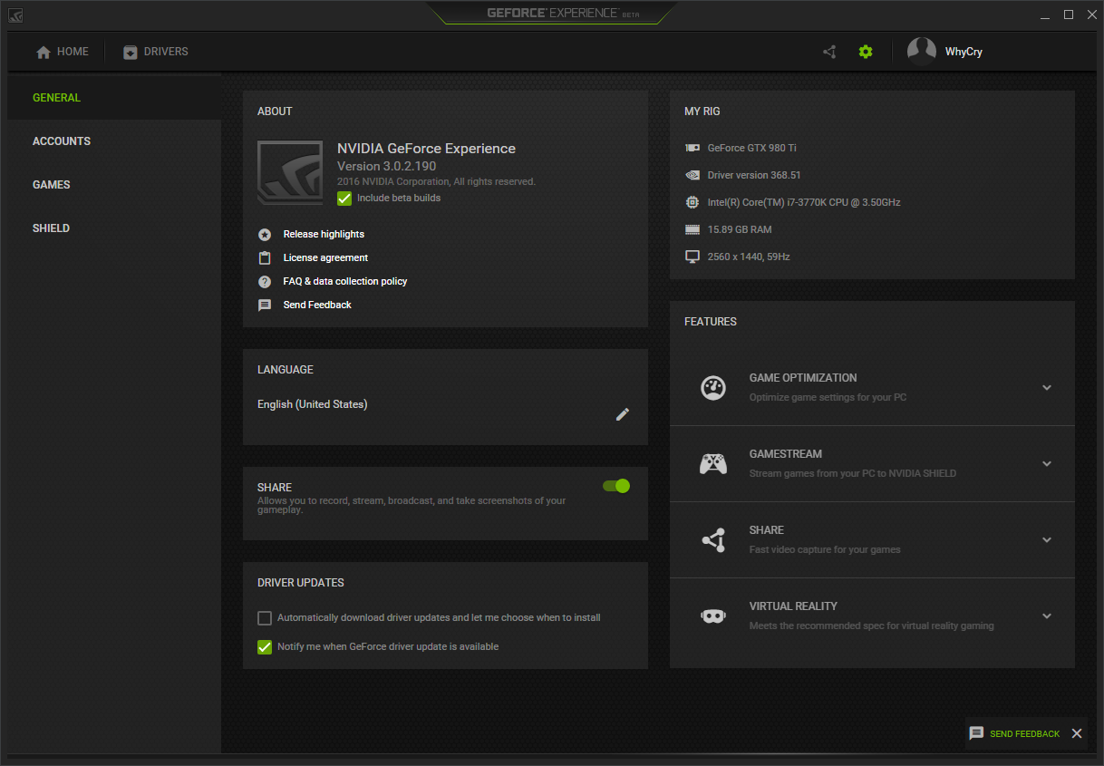Click the NVIDIA logo in title bar

[x=16, y=15]
